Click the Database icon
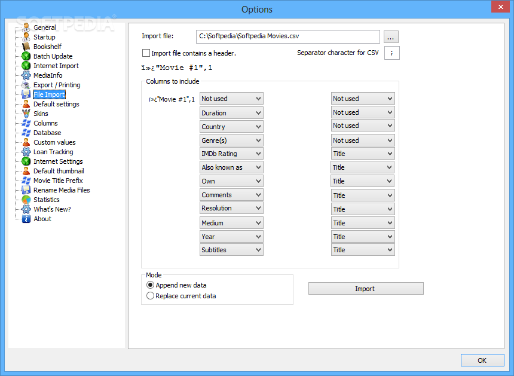The width and height of the screenshot is (514, 376). [x=26, y=133]
